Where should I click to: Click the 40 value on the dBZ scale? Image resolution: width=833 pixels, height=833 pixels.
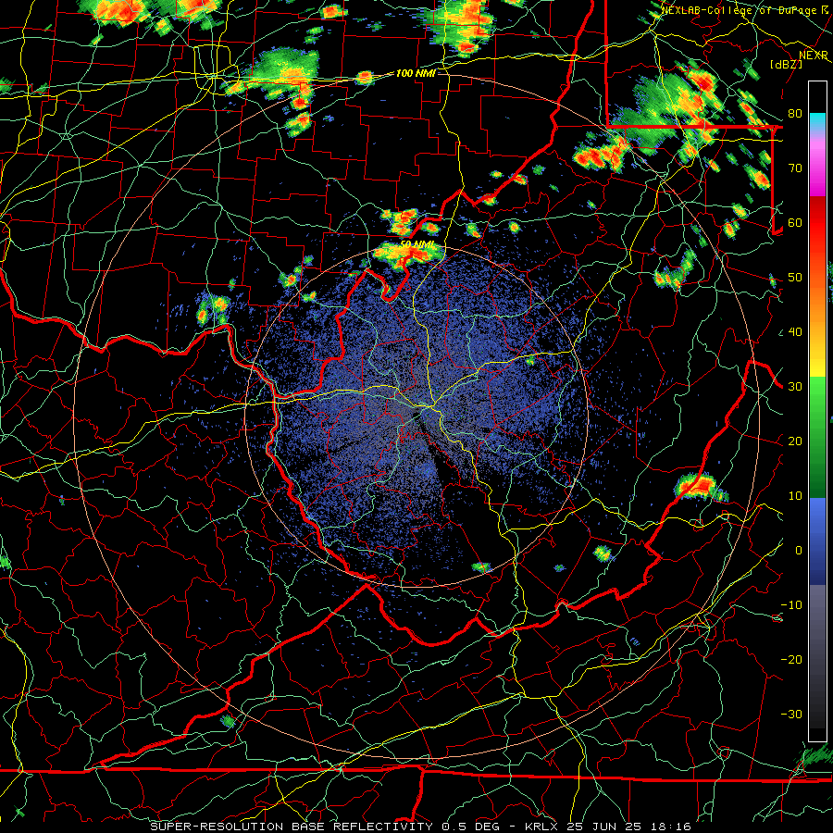click(x=795, y=332)
